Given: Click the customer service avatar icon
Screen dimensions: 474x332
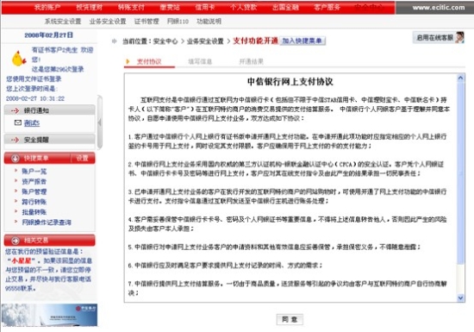Looking at the screenshot, I should pyautogui.click(x=460, y=37).
